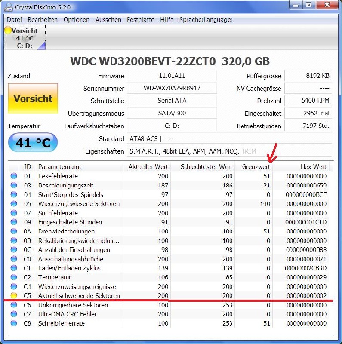Click the blue status icon for Lesefehlerrate
342x344 pixels.
coord(14,176)
